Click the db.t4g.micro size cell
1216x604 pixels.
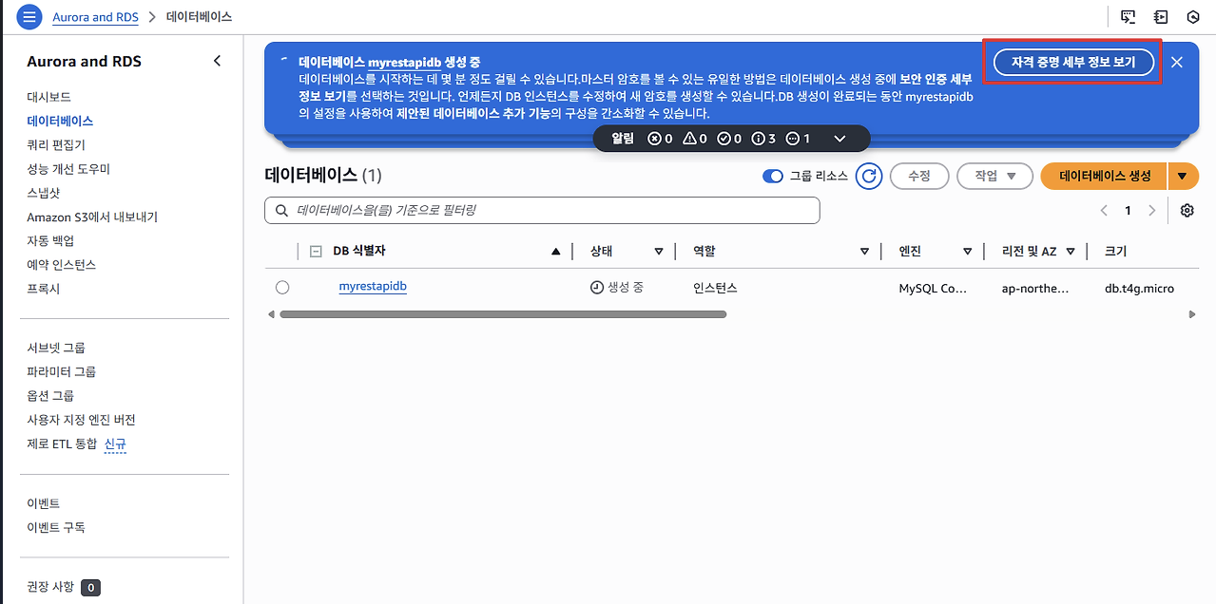pos(1139,288)
